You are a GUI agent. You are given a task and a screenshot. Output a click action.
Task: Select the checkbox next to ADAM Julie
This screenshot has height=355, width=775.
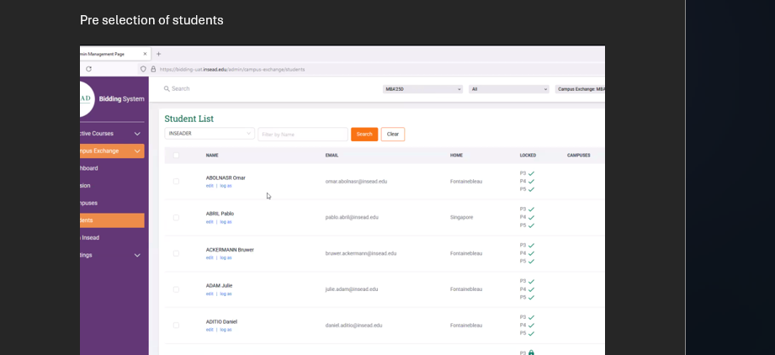(176, 289)
